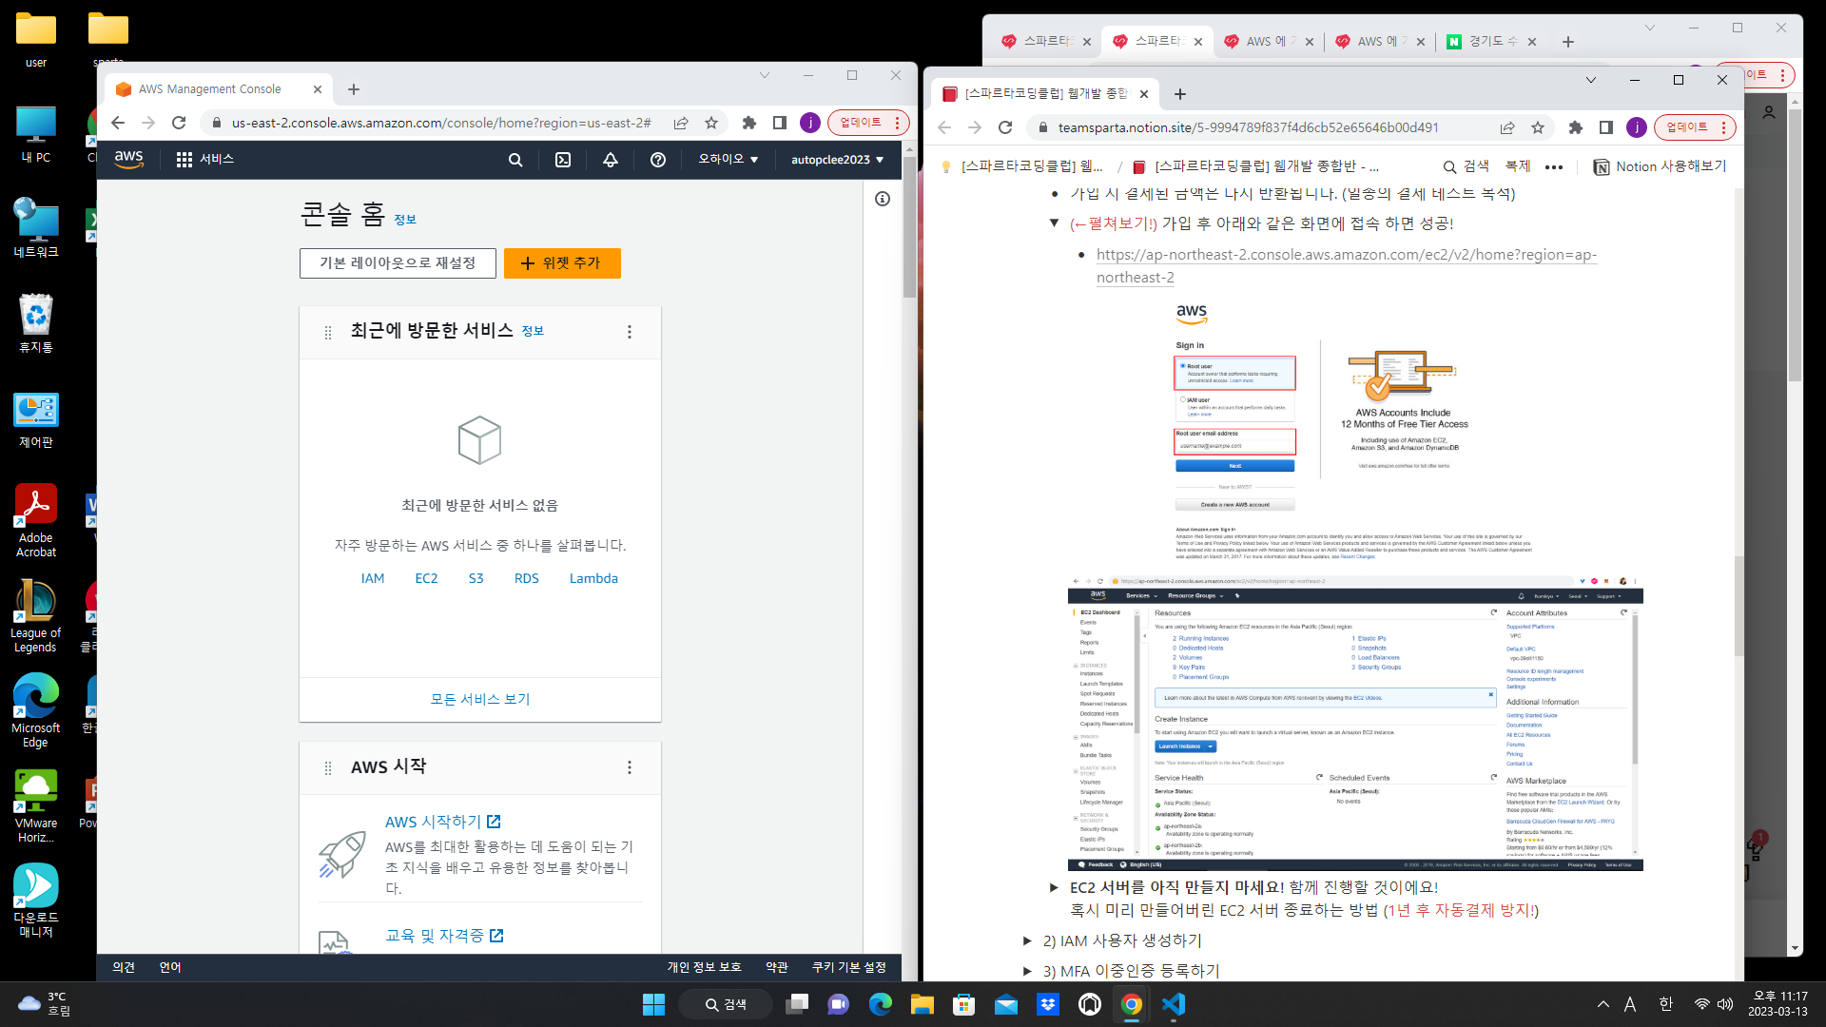Expand the EC2 서버를 아직 만들지 마세요 toggle
The image size is (1826, 1027).
[x=1054, y=887]
